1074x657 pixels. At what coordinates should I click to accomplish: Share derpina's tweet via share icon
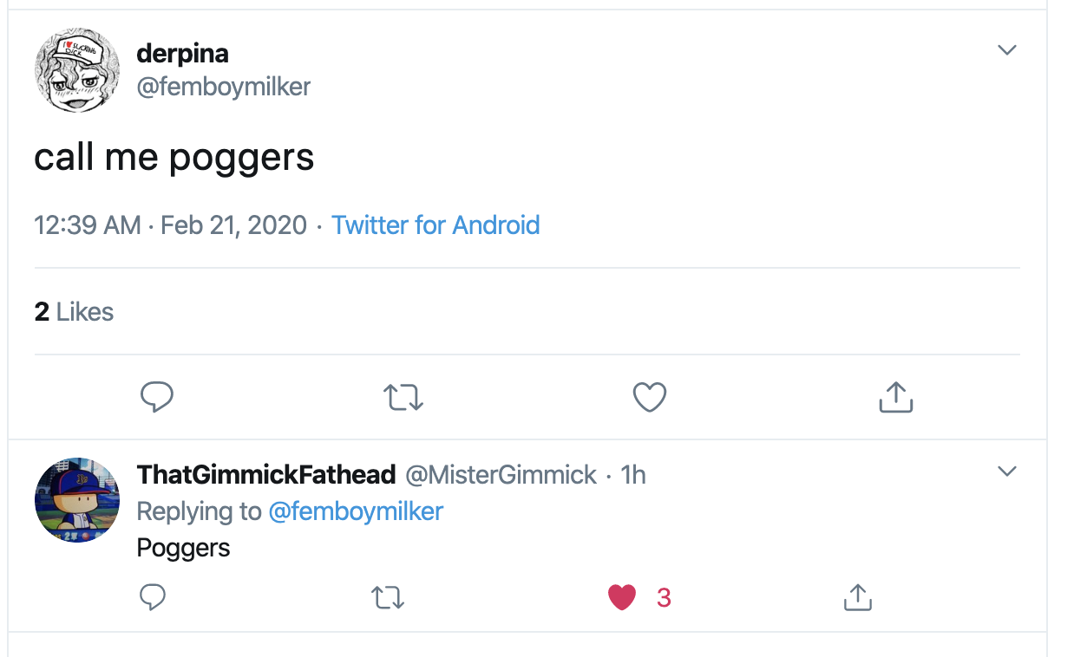pos(895,397)
